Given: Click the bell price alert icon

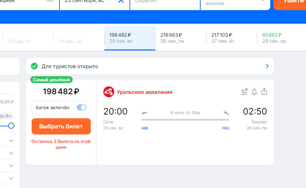Looking at the screenshot, I should [254, 91].
